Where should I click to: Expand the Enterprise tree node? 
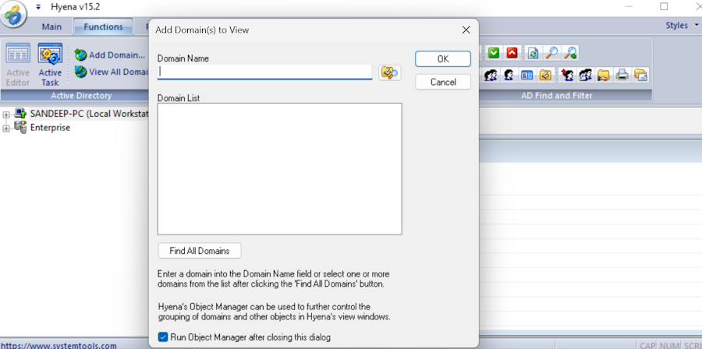(6, 129)
